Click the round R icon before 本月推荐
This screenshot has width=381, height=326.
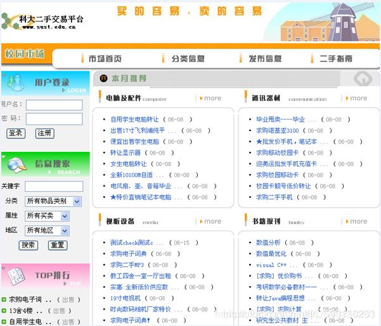point(103,78)
